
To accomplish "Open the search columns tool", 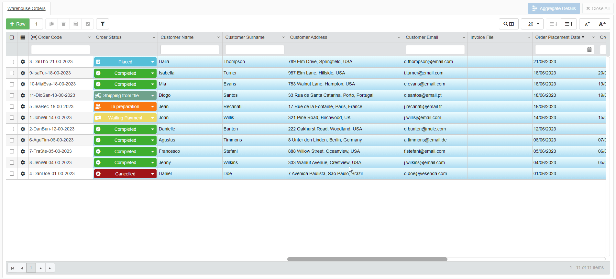I will click(509, 24).
